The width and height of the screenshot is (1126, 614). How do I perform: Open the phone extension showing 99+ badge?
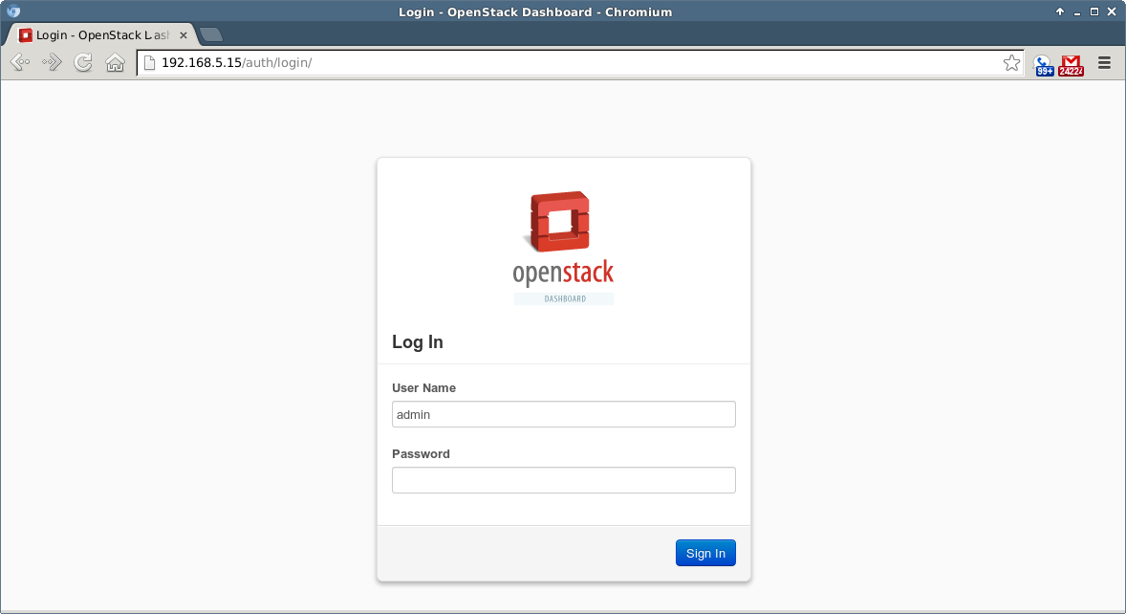click(x=1044, y=64)
